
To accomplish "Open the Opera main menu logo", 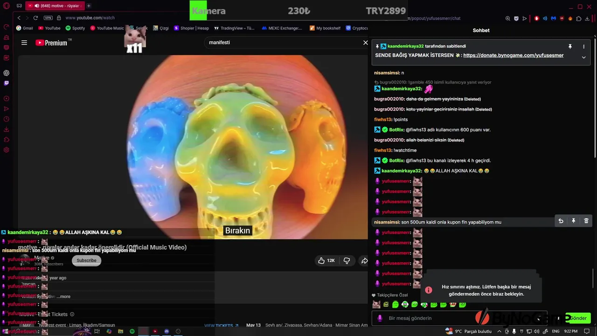I will [7, 6].
